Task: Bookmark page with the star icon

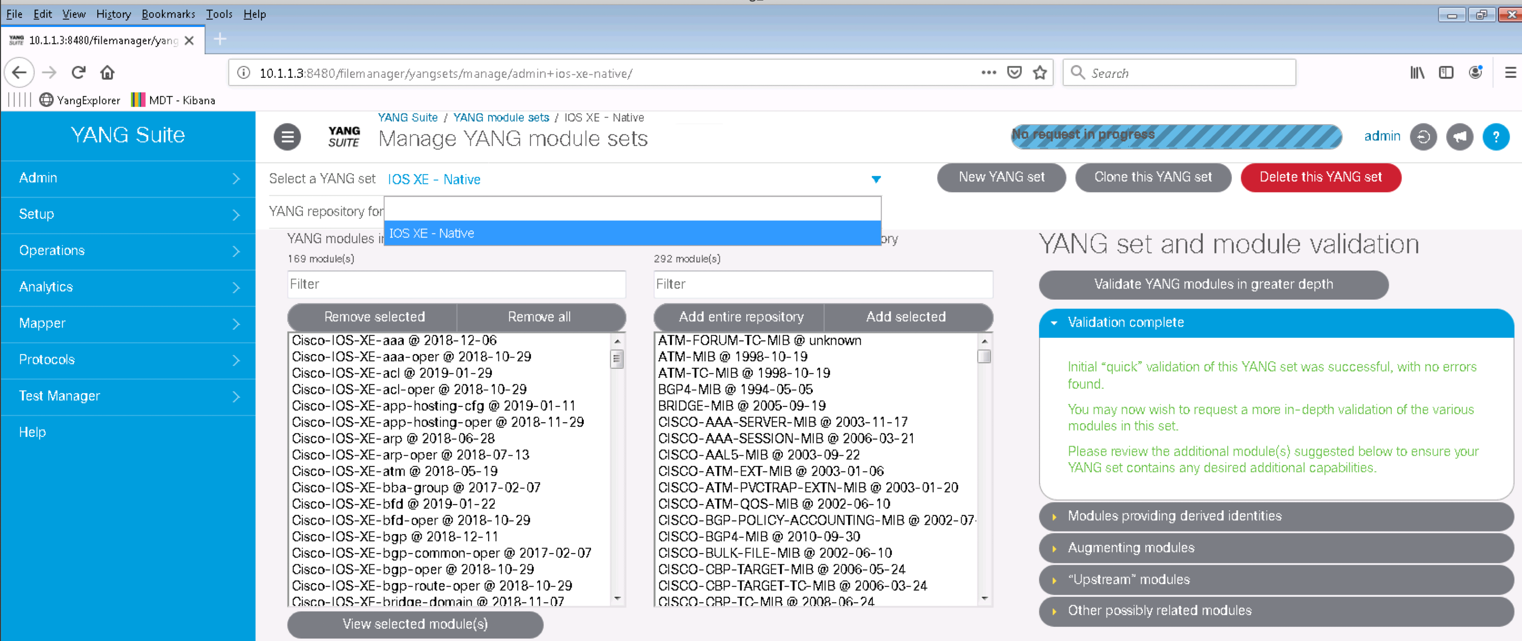Action: (1039, 73)
